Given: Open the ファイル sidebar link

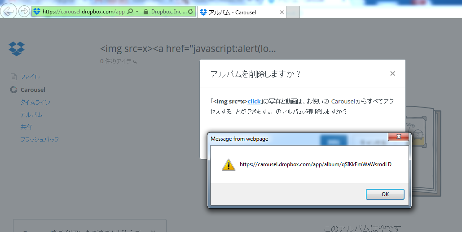Looking at the screenshot, I should tap(30, 77).
